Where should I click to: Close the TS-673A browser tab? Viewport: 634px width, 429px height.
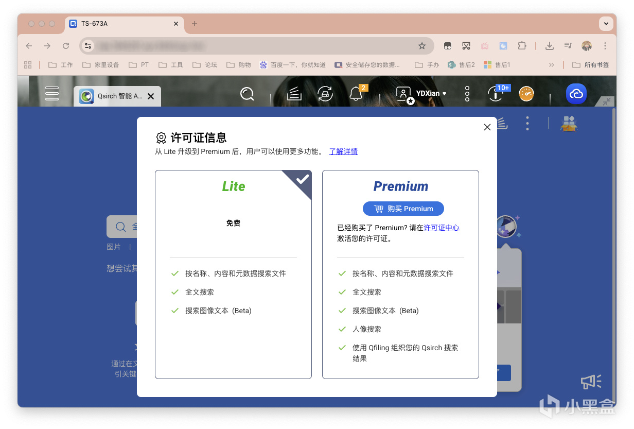tap(176, 24)
